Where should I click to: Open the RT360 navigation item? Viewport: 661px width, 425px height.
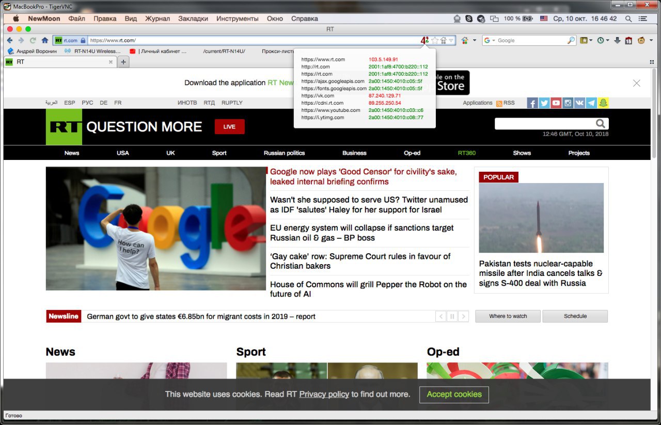tap(467, 153)
